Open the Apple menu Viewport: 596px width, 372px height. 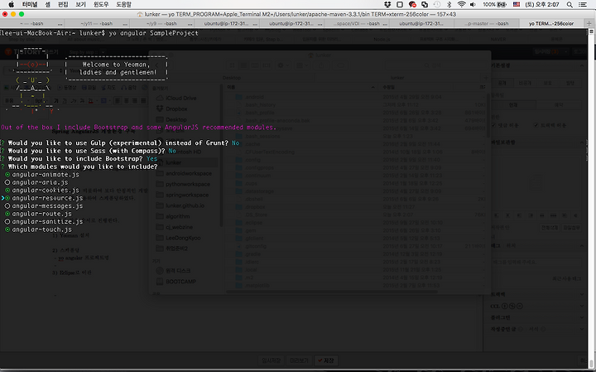(11, 4)
